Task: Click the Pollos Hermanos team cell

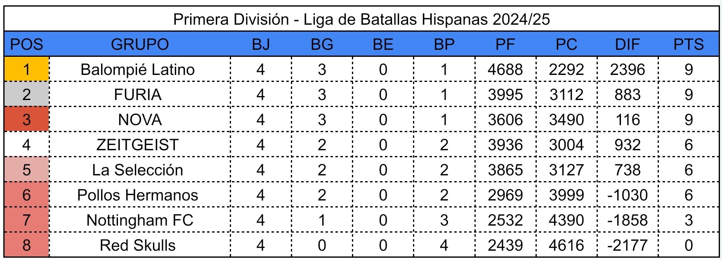Action: tap(138, 195)
